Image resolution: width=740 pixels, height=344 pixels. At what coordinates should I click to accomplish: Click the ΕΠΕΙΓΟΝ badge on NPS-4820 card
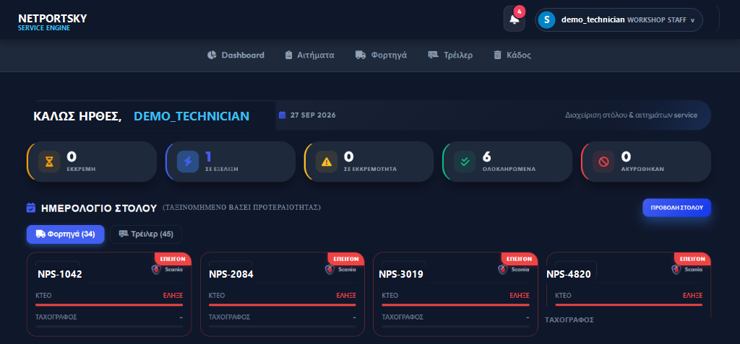pyautogui.click(x=693, y=259)
